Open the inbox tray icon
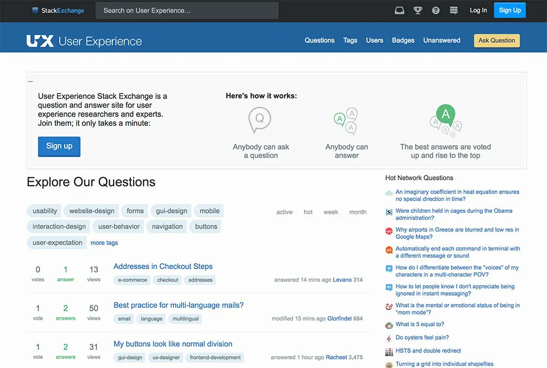The image size is (547, 368). click(x=400, y=11)
